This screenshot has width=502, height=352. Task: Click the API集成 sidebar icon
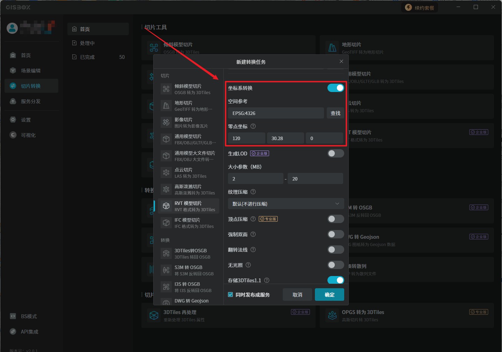point(13,331)
